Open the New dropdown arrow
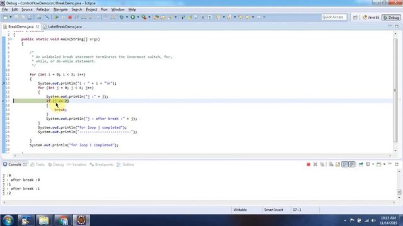The image size is (403, 226). (11, 17)
